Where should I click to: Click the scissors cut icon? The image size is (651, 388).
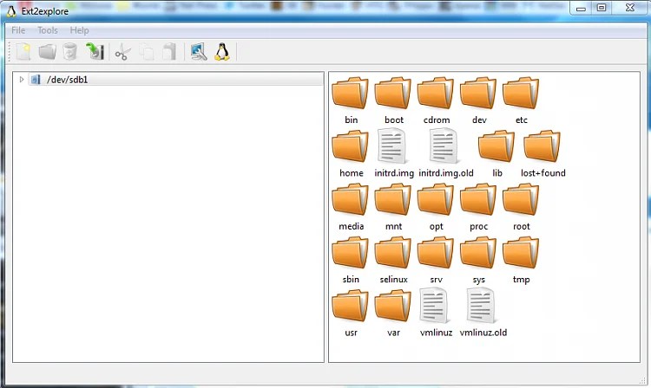tap(123, 53)
